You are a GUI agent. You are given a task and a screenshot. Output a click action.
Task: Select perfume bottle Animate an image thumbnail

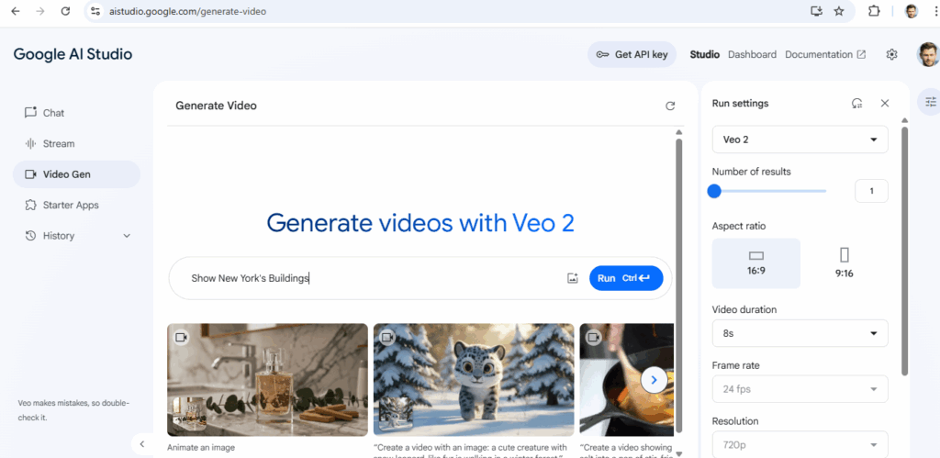pyautogui.click(x=267, y=379)
